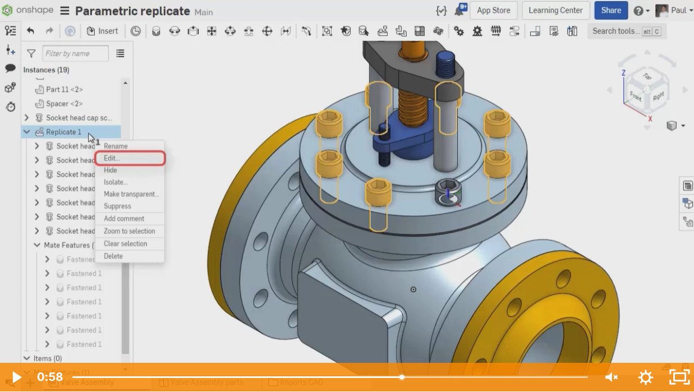The width and height of the screenshot is (694, 392).
Task: Choose Isolate... from the context menu
Action: (x=116, y=182)
